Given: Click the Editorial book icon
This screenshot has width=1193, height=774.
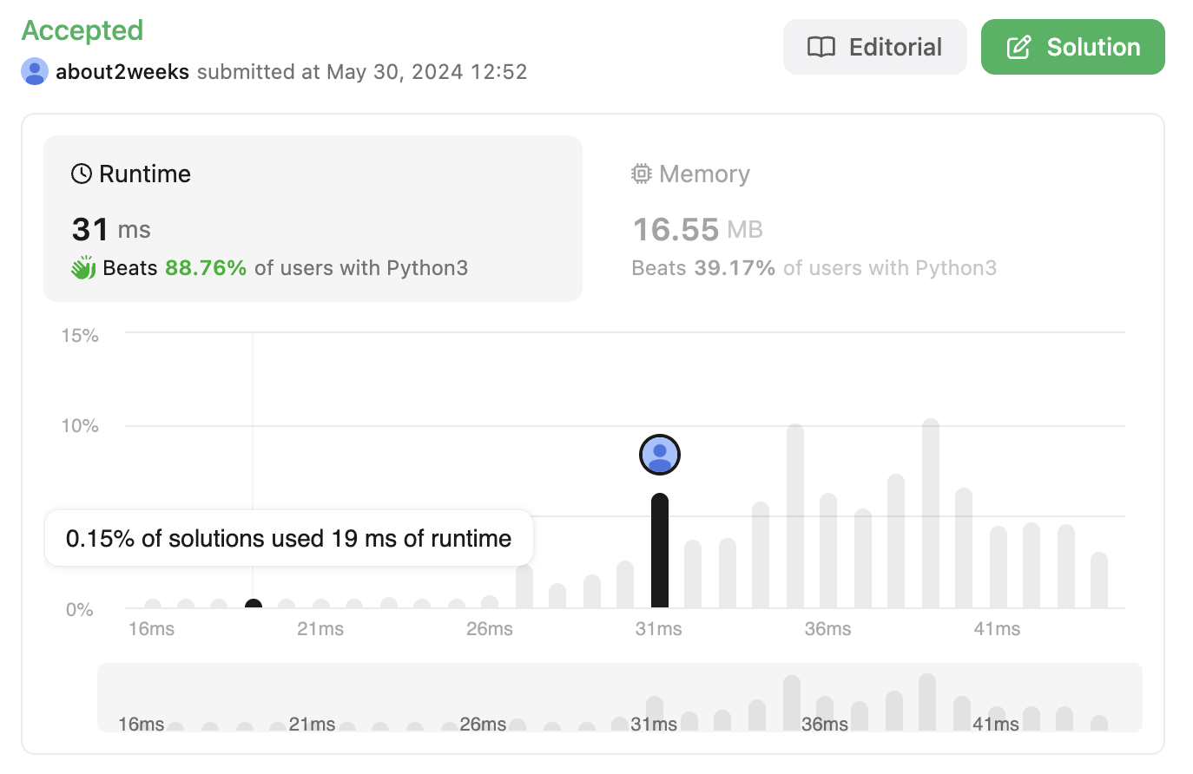Looking at the screenshot, I should point(821,47).
